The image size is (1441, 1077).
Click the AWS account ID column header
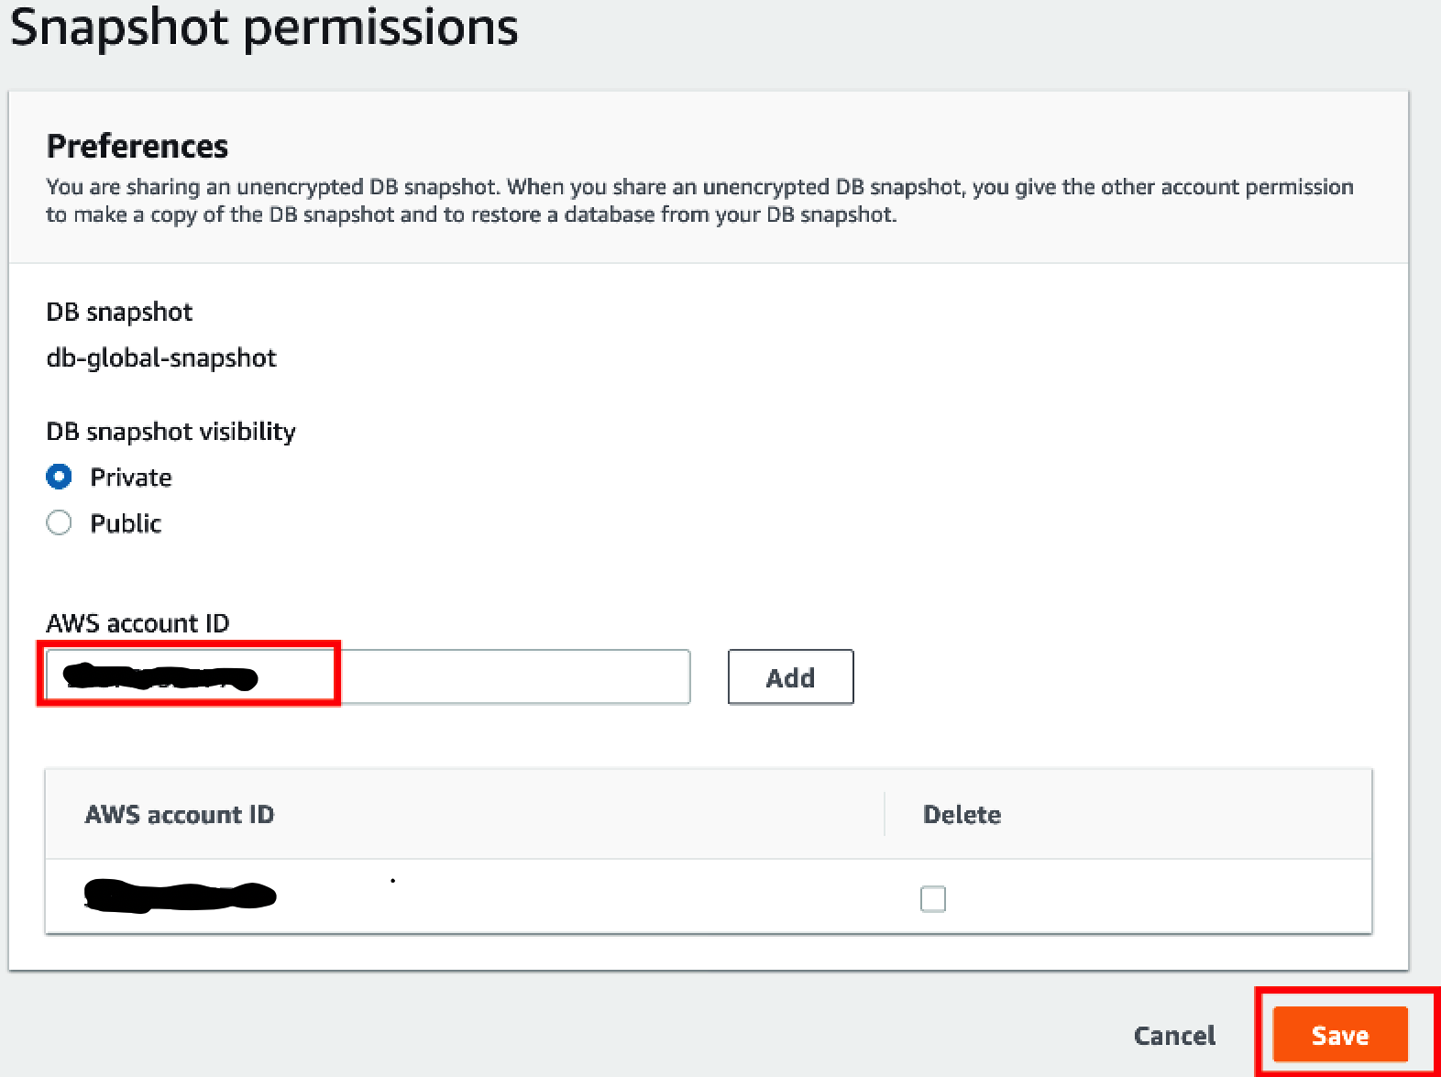point(180,814)
